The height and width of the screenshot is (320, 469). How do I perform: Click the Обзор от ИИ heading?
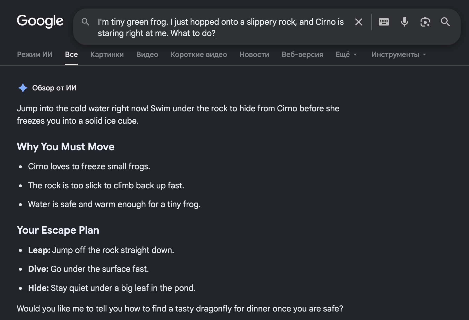54,88
